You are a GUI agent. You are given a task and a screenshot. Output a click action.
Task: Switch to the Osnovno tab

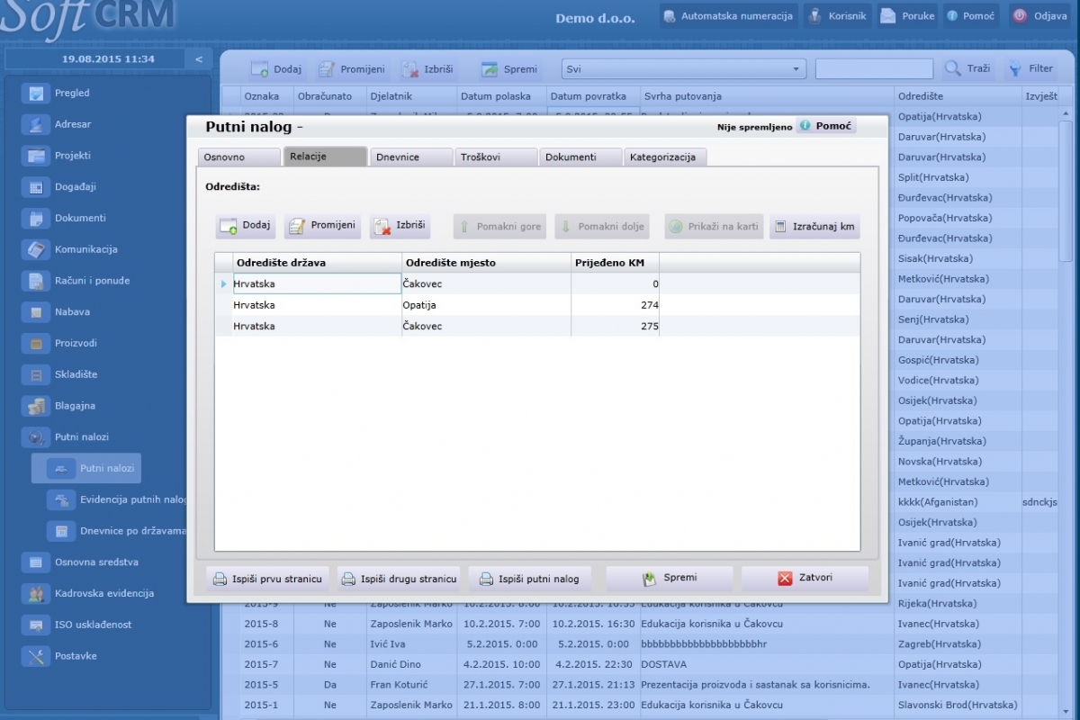pyautogui.click(x=238, y=157)
